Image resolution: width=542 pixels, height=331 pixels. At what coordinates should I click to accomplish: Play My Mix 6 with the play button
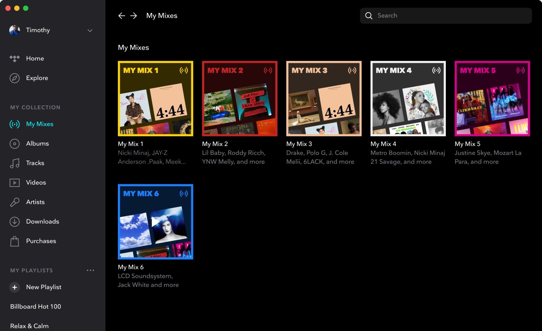point(155,222)
